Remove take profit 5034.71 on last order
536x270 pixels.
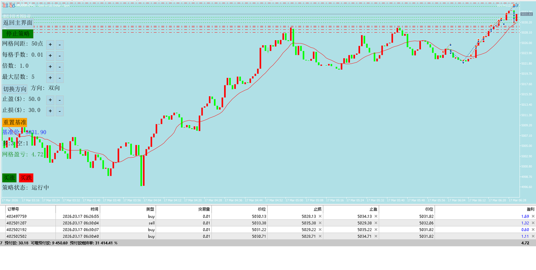[x=376, y=237]
